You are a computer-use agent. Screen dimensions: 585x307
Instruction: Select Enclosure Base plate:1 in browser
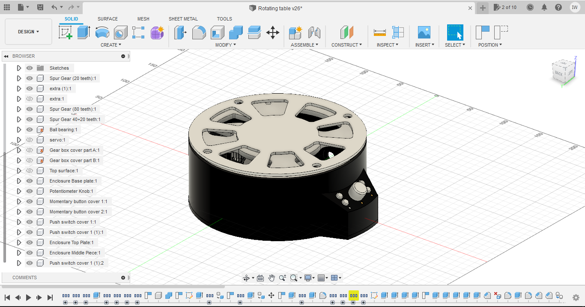click(73, 181)
